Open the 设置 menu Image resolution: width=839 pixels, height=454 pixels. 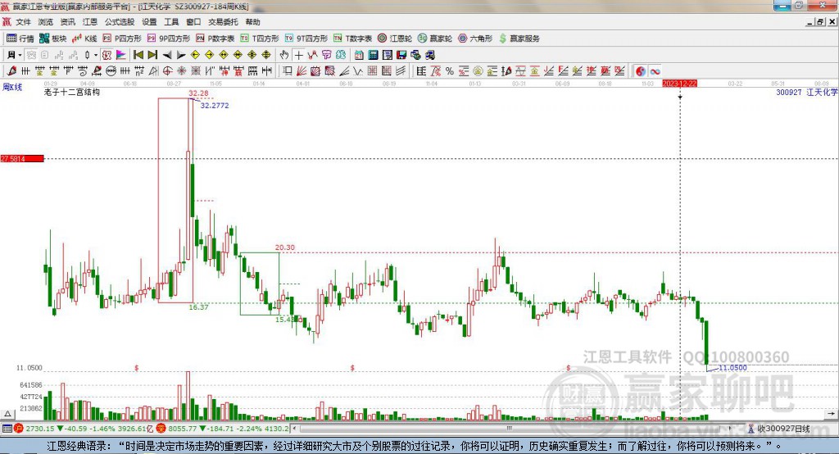(x=149, y=22)
